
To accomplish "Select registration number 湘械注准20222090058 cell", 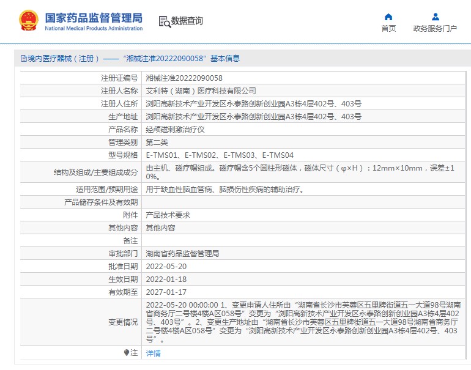I will [184, 78].
